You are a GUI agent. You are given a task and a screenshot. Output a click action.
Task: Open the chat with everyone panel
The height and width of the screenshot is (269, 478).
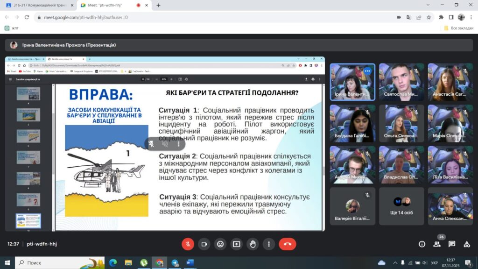[x=452, y=244]
